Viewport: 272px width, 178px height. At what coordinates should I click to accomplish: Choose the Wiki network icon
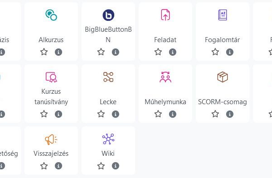108,139
